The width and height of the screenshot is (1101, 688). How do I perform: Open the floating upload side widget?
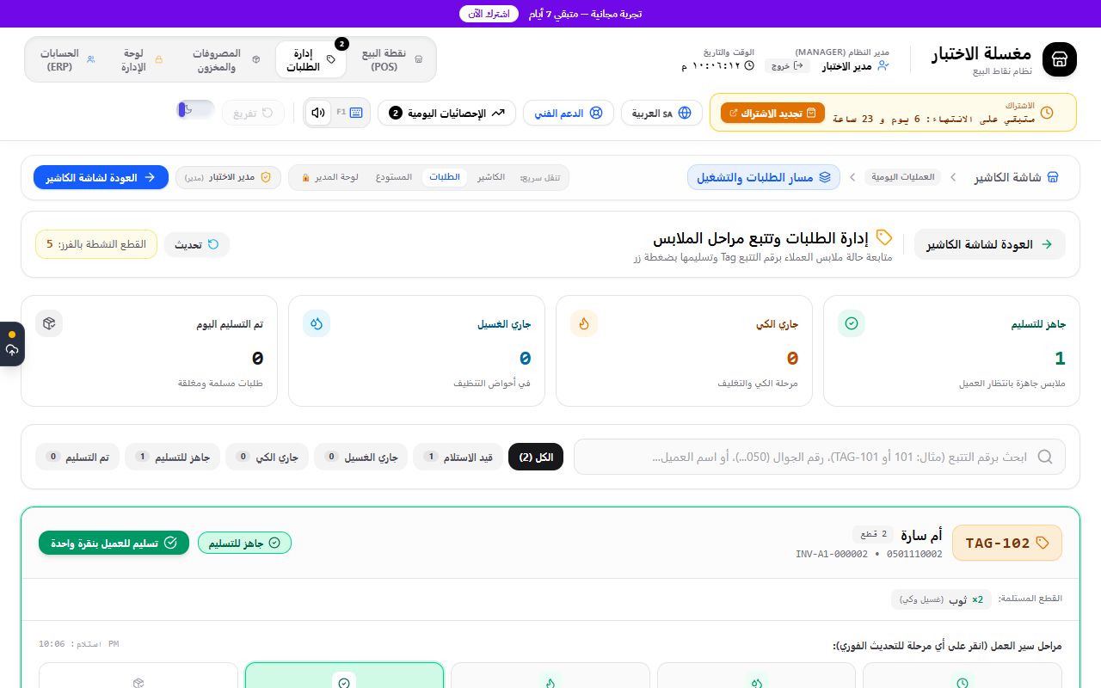[12, 344]
